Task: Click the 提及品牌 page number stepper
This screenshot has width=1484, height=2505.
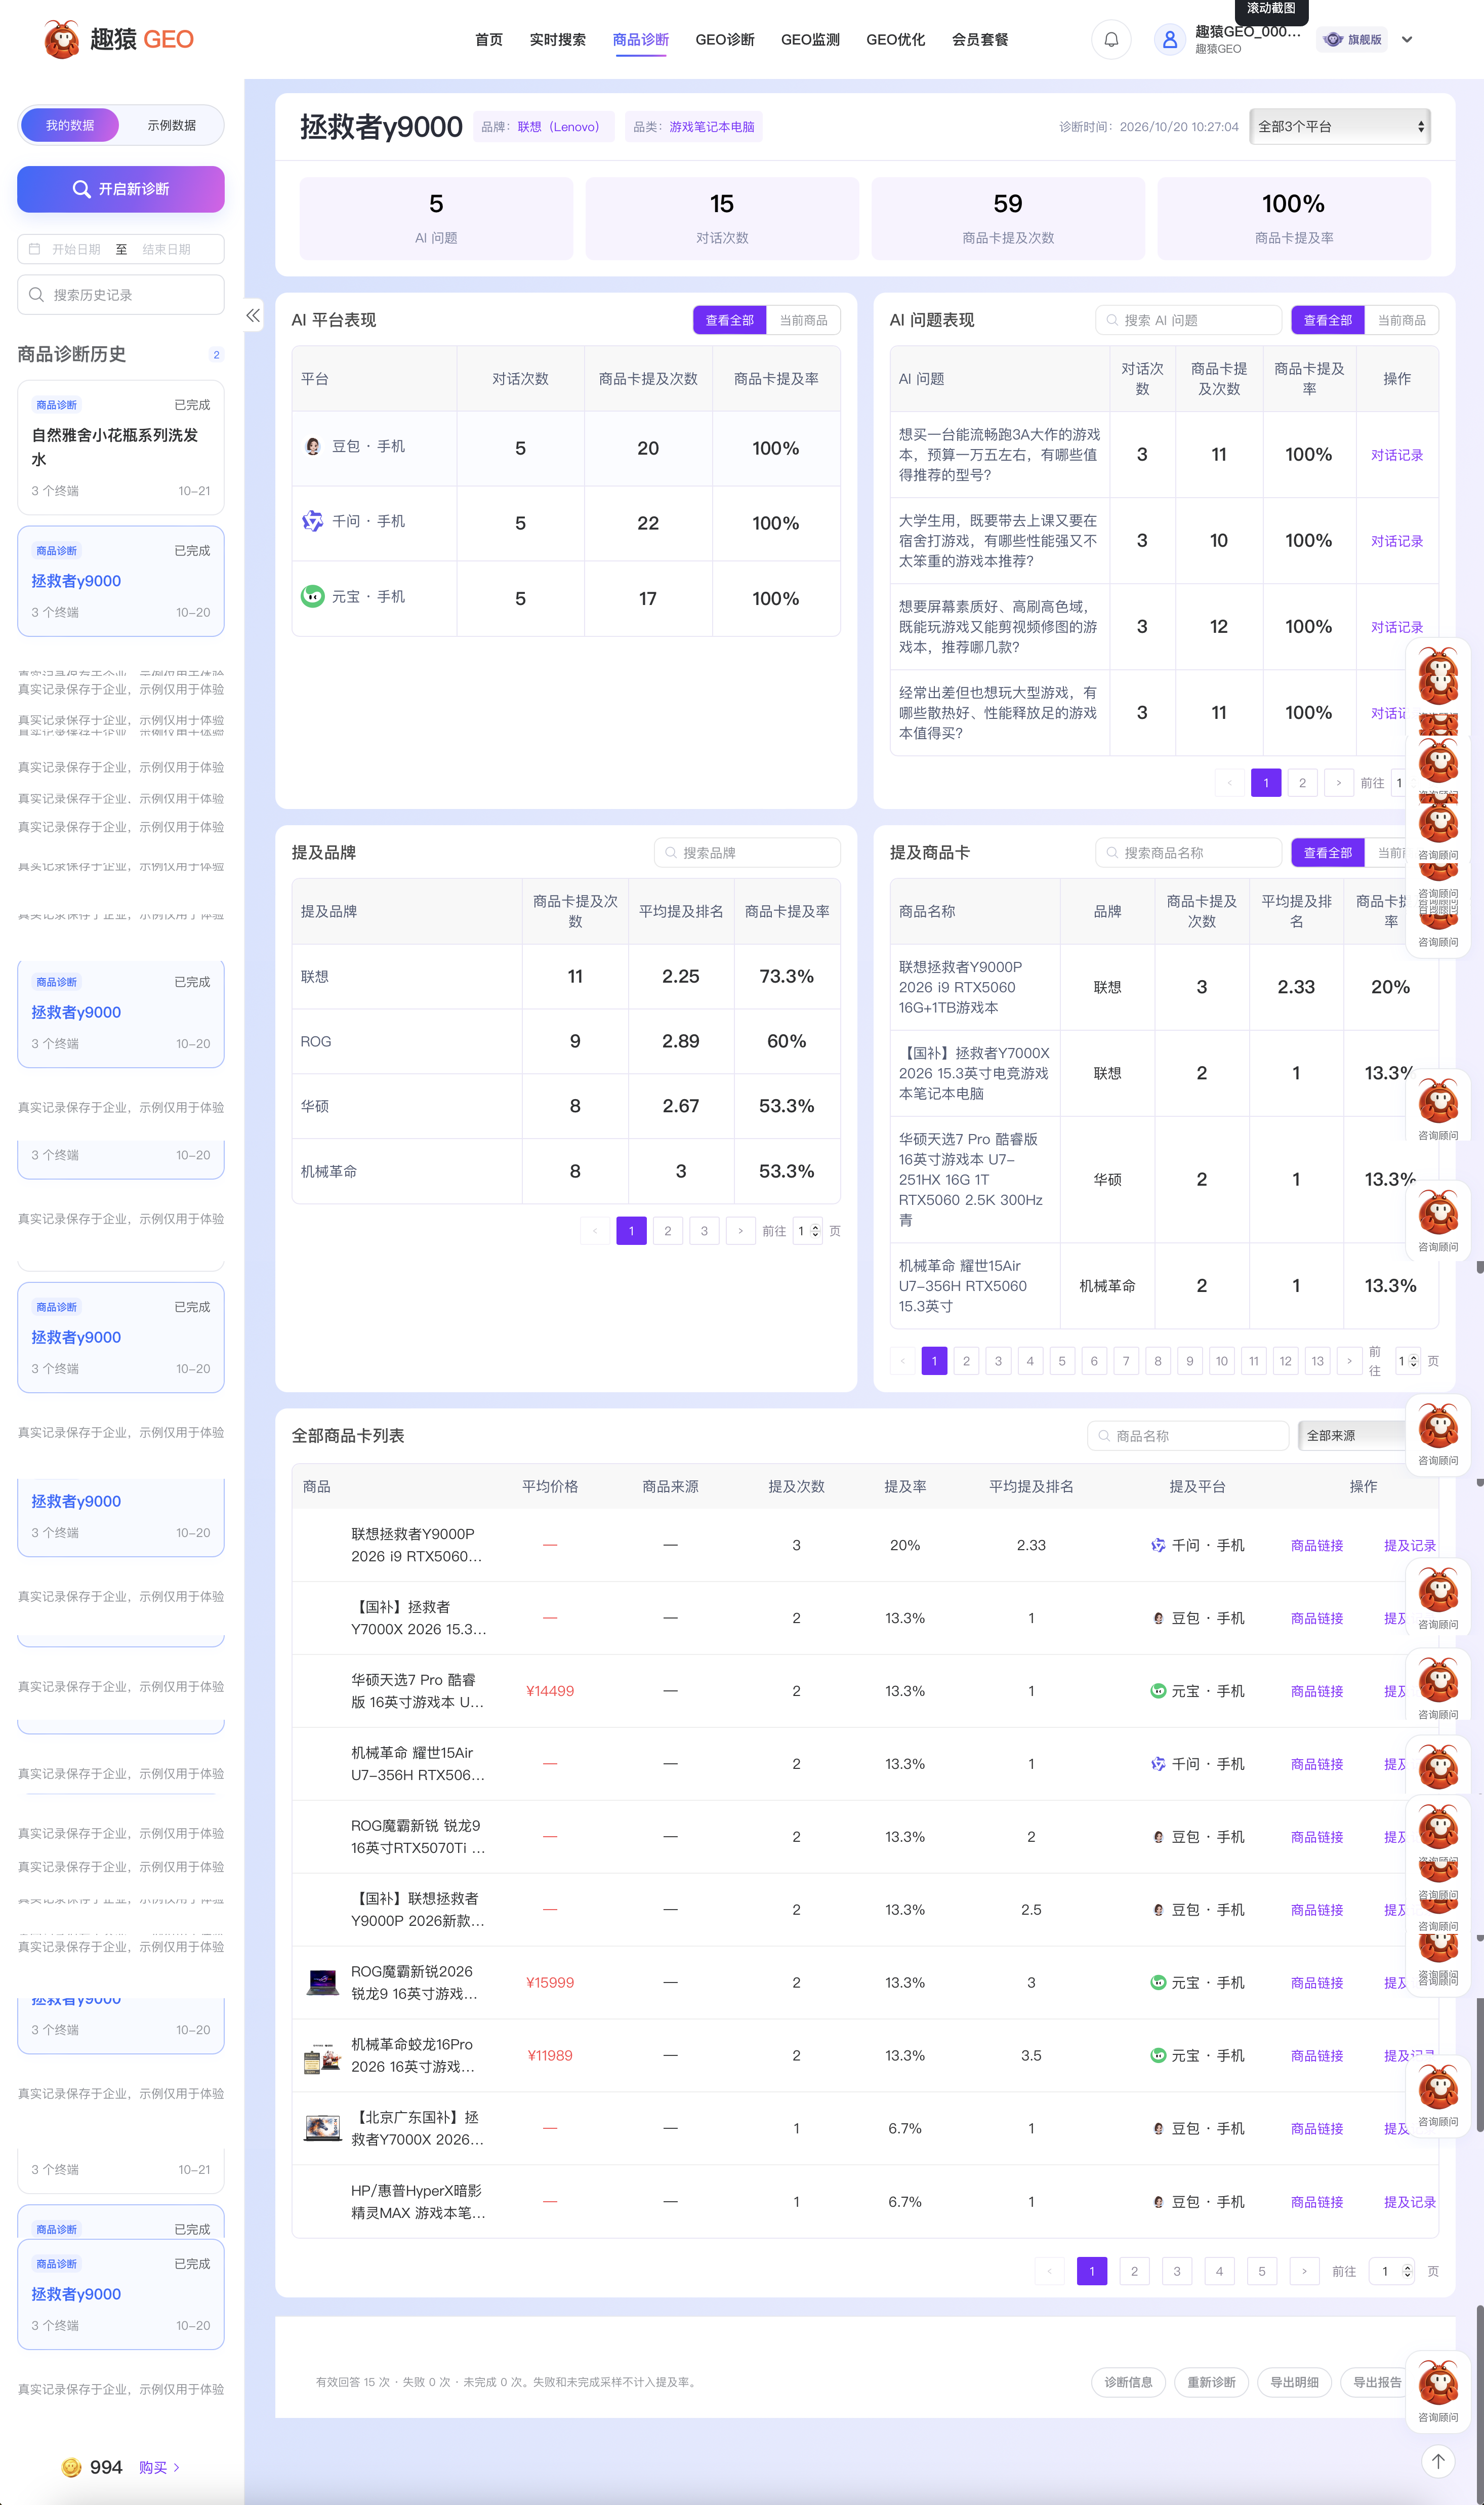Action: [x=815, y=1231]
